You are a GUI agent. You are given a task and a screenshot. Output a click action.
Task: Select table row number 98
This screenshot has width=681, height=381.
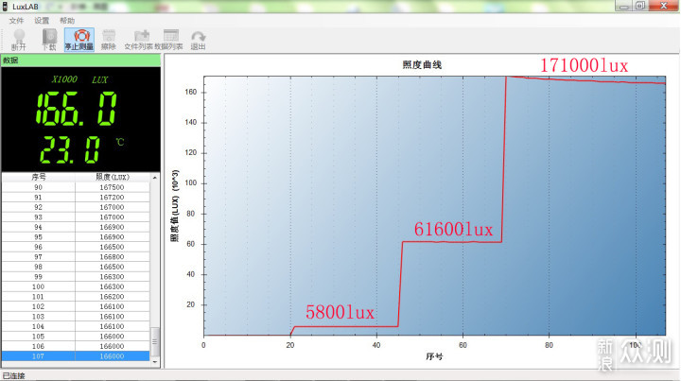[76, 267]
